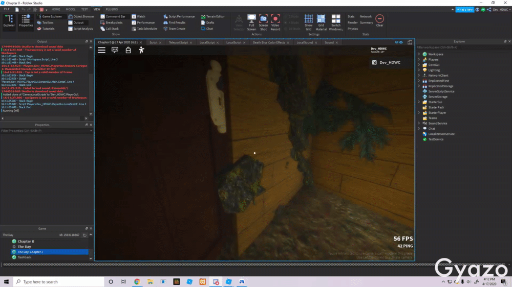This screenshot has height=287, width=512.
Task: Open the Toolbox panel
Action: point(45,22)
